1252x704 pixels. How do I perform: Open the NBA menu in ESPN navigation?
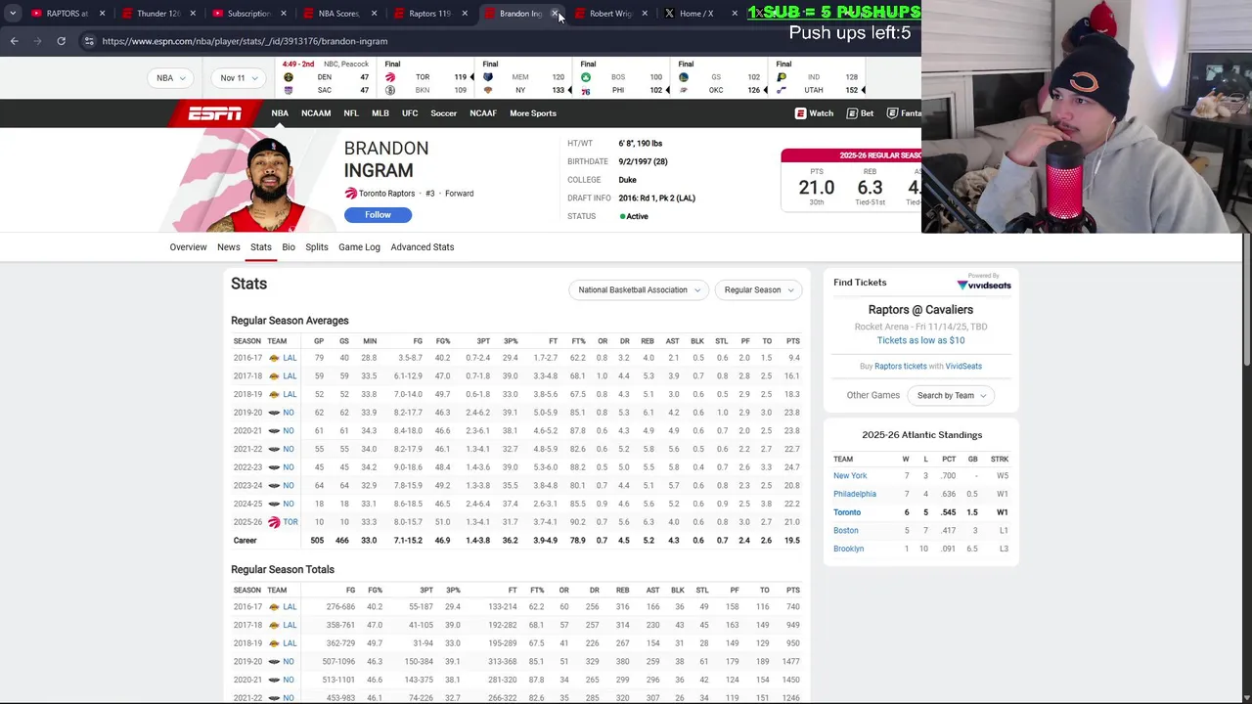tap(280, 113)
